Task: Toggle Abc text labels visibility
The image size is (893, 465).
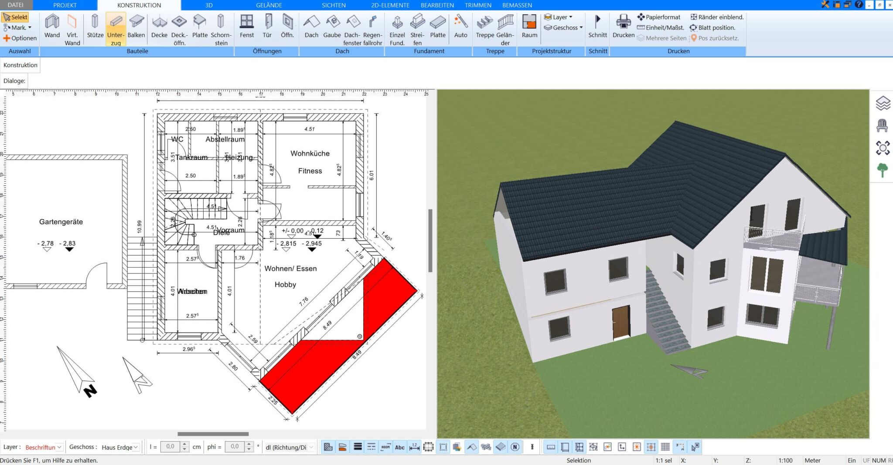Action: pyautogui.click(x=399, y=447)
